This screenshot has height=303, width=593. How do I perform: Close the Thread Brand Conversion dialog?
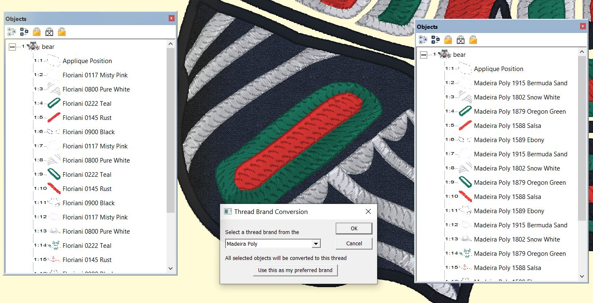pyautogui.click(x=368, y=211)
